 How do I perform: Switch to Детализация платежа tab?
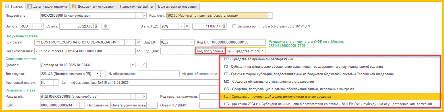pyautogui.click(x=47, y=6)
